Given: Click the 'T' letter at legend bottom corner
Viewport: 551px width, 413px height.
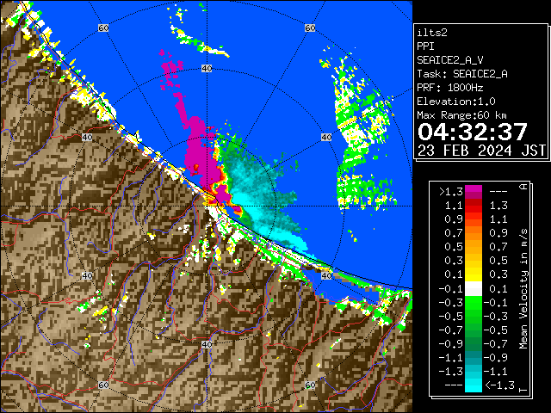Looking at the screenshot, I should point(523,390).
